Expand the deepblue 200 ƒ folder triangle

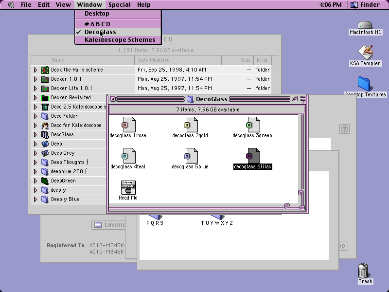[x=35, y=172]
